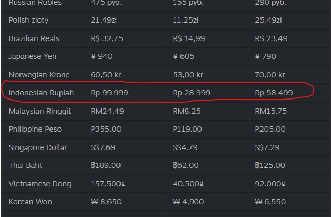This screenshot has width=331, height=217.
Task: Select the Brazilian Reals currency label
Action: coord(34,38)
